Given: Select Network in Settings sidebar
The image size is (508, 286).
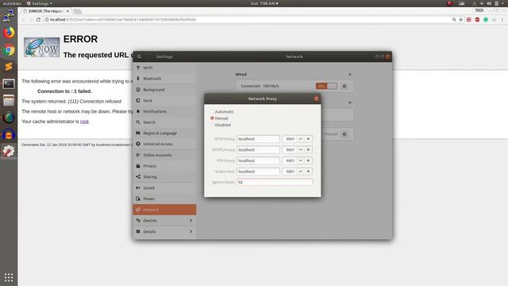Looking at the screenshot, I should click(x=164, y=210).
